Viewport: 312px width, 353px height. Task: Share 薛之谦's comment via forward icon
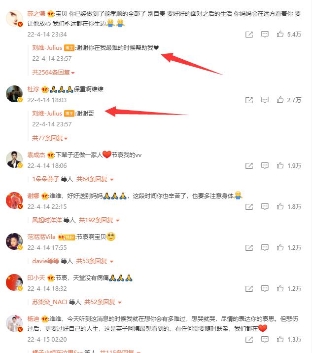point(249,35)
